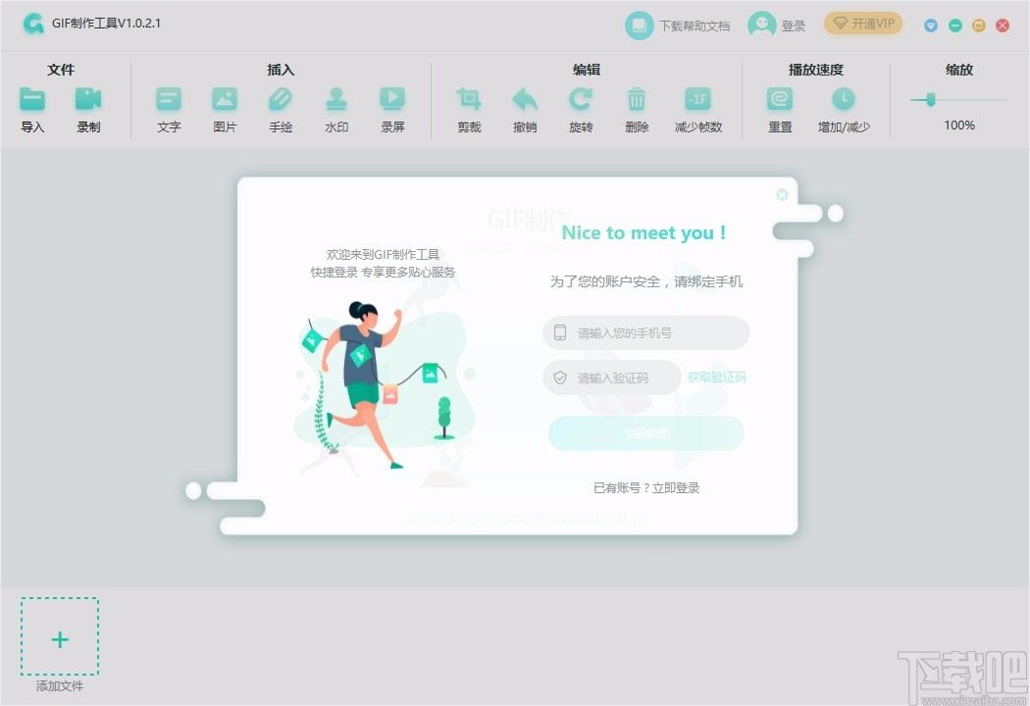Viewport: 1030px width, 706px height.
Task: Click the 文件 section heading
Action: point(61,70)
